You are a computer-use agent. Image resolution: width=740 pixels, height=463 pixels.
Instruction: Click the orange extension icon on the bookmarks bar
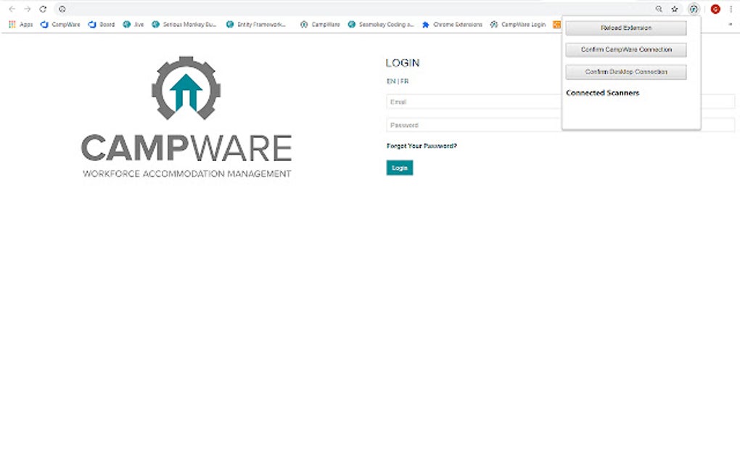557,24
